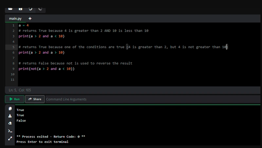Click the Share button
This screenshot has width=262, height=148.
[x=35, y=99]
